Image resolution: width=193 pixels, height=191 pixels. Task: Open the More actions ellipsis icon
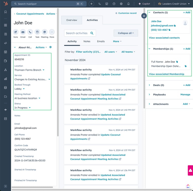point(52,32)
